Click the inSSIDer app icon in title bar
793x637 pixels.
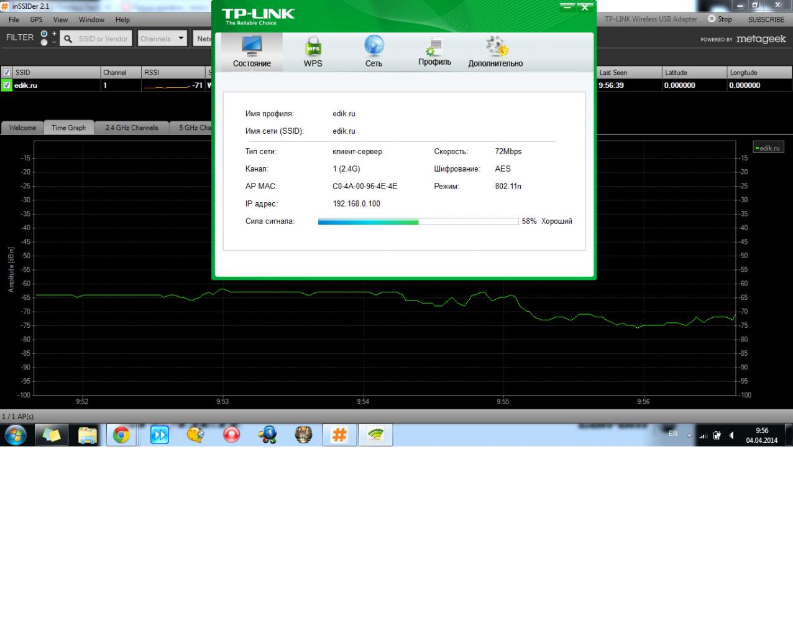coord(6,6)
